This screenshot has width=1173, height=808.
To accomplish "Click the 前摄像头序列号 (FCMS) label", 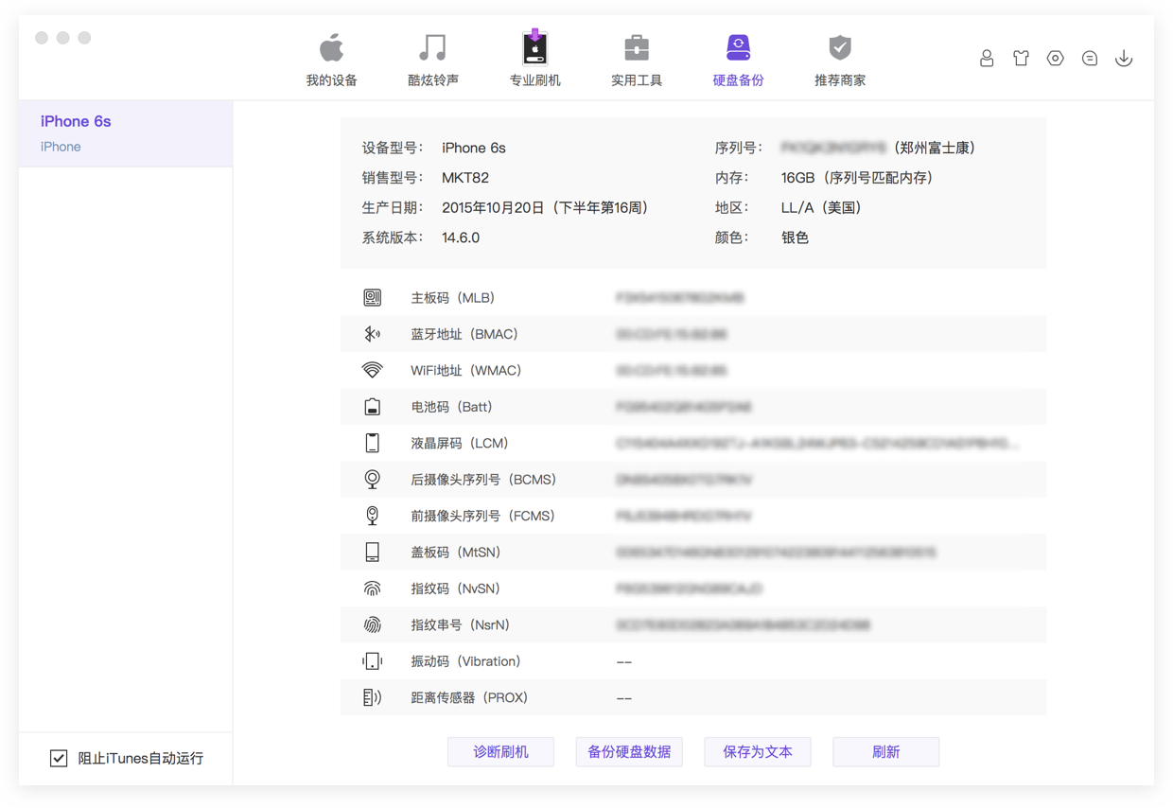I will tap(483, 516).
